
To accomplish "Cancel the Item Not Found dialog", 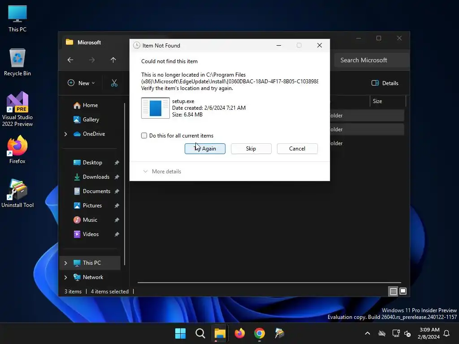I will [297, 149].
